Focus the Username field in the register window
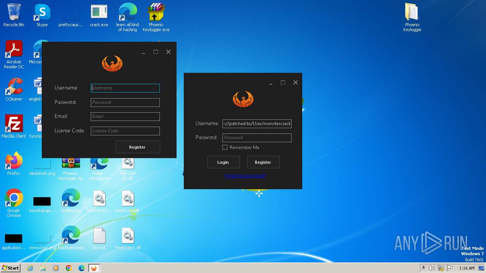486x273 pixels. click(125, 88)
